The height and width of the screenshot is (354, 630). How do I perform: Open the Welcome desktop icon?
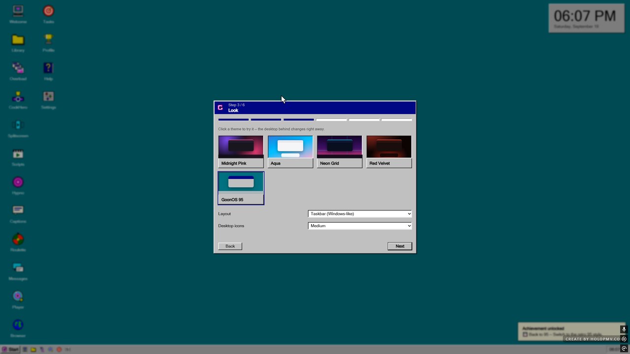click(x=18, y=14)
